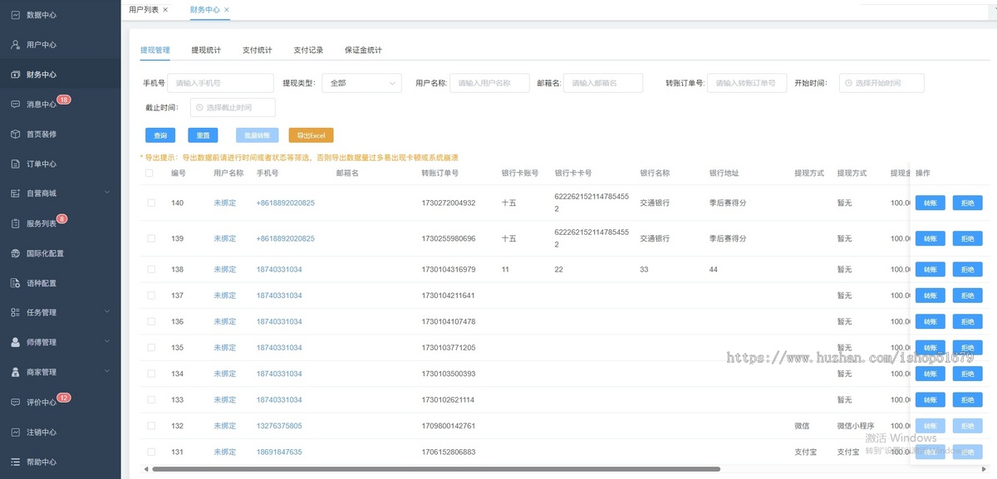Screen dimensions: 997x479
Task: Click the 18 badge on 消息中心
Action: [x=64, y=100]
